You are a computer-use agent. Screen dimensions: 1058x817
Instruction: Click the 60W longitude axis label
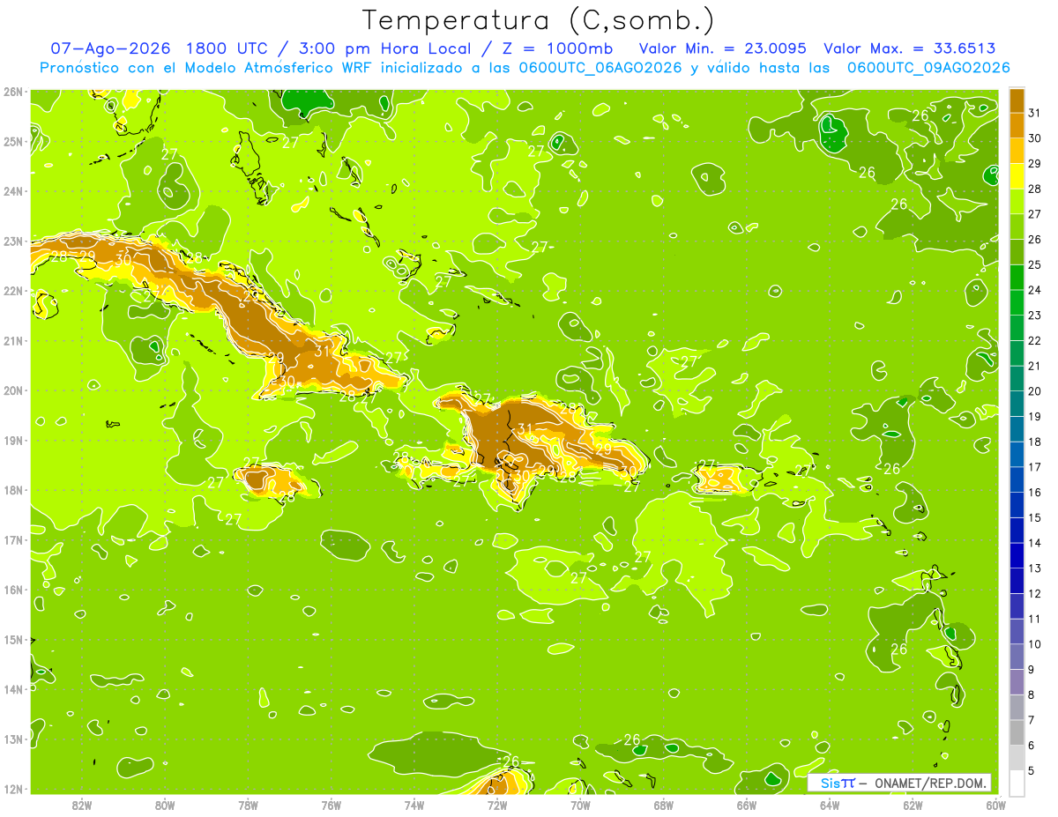pos(996,805)
